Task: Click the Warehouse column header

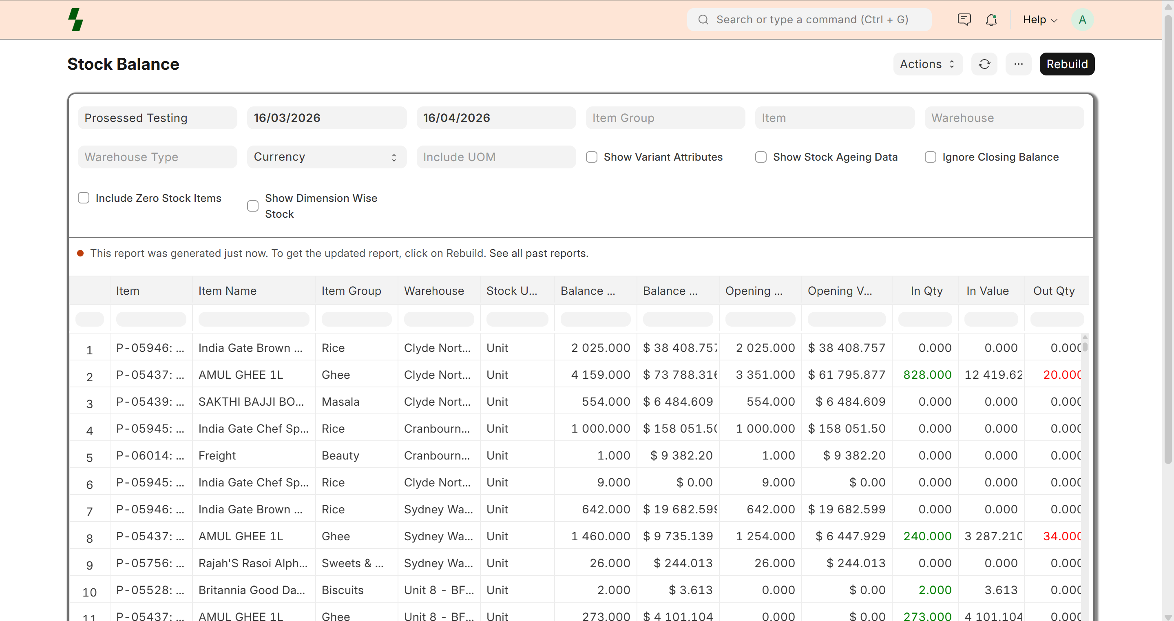Action: pos(434,291)
